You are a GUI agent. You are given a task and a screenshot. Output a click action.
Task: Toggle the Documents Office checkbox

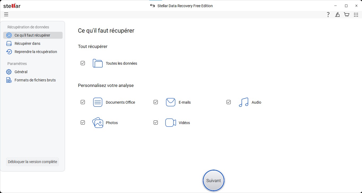tap(83, 102)
